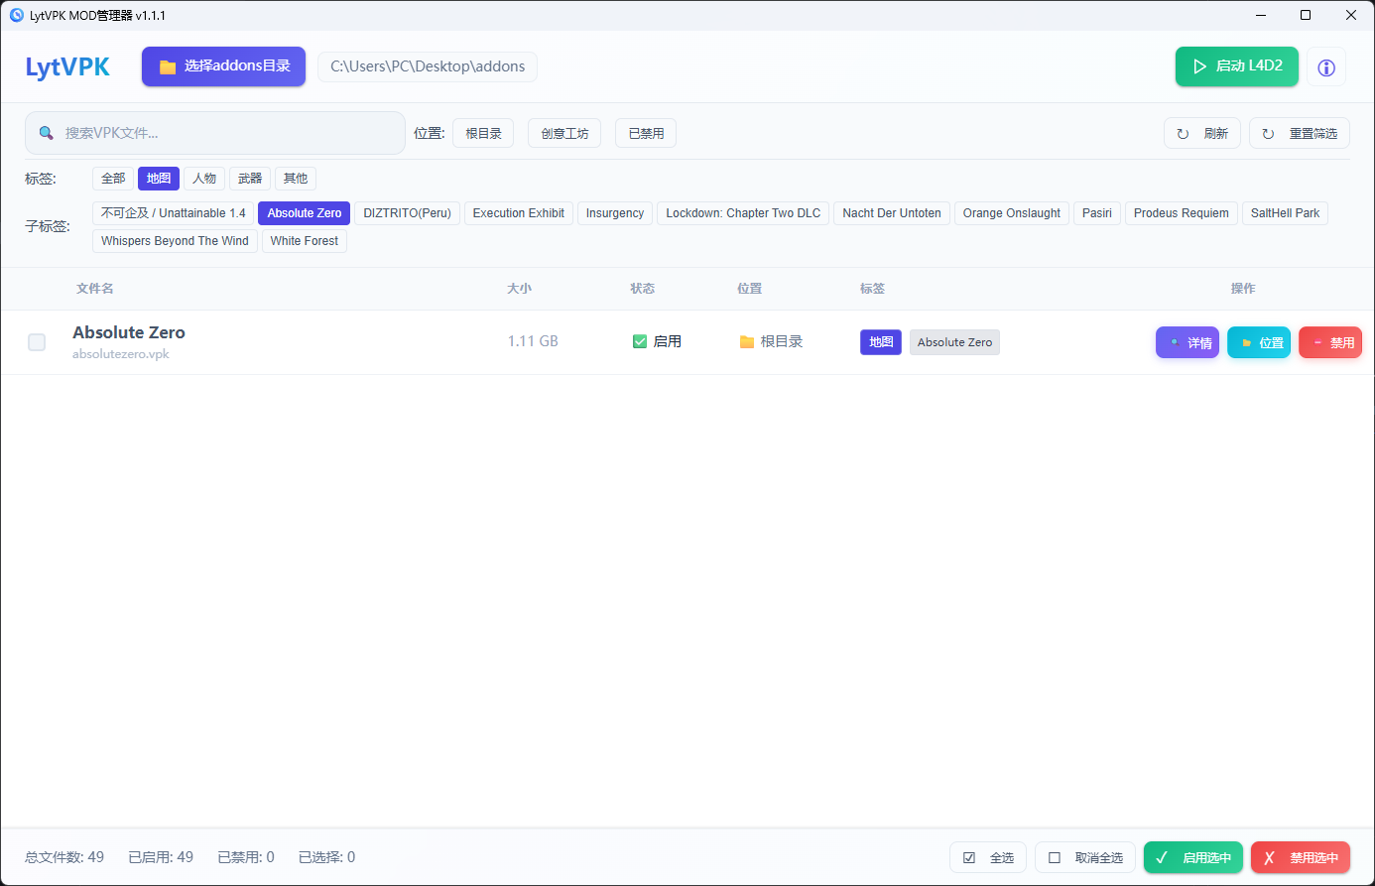Screen dimensions: 1375x886
Task: Filter by 人物 tag
Action: tap(204, 179)
